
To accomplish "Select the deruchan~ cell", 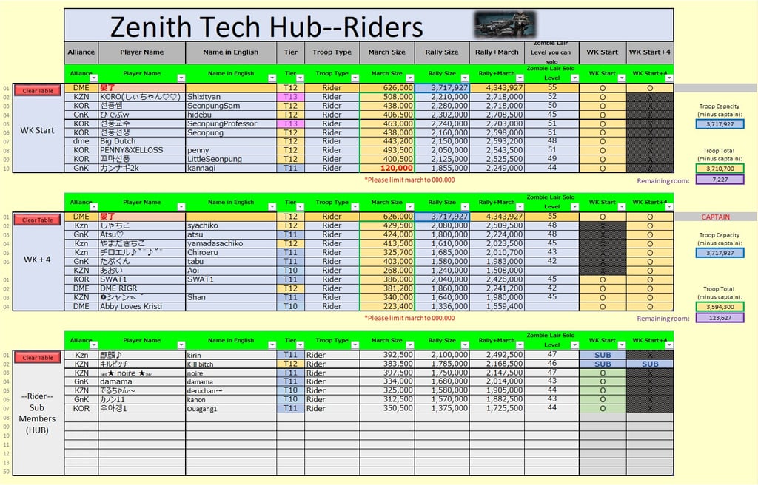I will tap(231, 391).
